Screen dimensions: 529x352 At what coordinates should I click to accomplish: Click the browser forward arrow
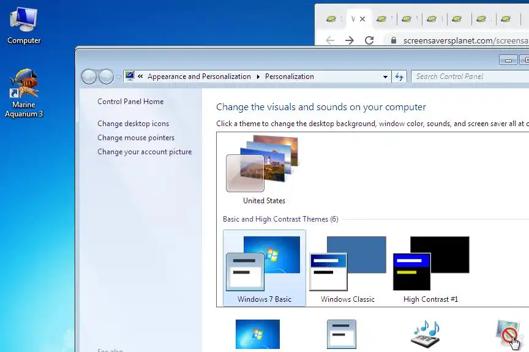coord(350,40)
